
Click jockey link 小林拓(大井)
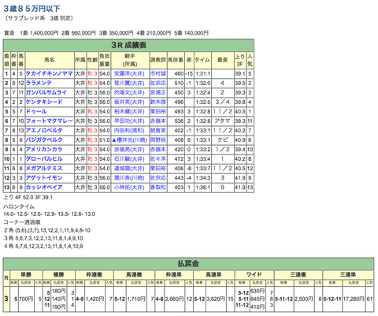pos(129,188)
